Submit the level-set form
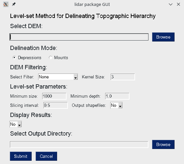 (21, 156)
